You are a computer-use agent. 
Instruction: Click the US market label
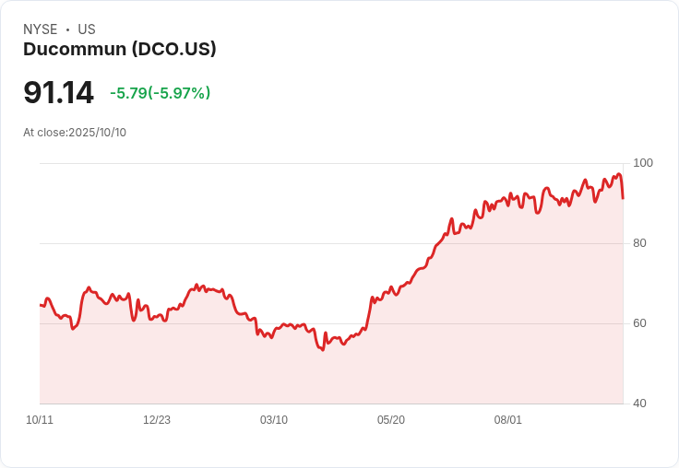87,29
